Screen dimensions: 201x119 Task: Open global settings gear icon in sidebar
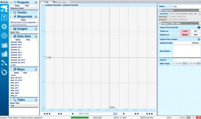click(4, 27)
